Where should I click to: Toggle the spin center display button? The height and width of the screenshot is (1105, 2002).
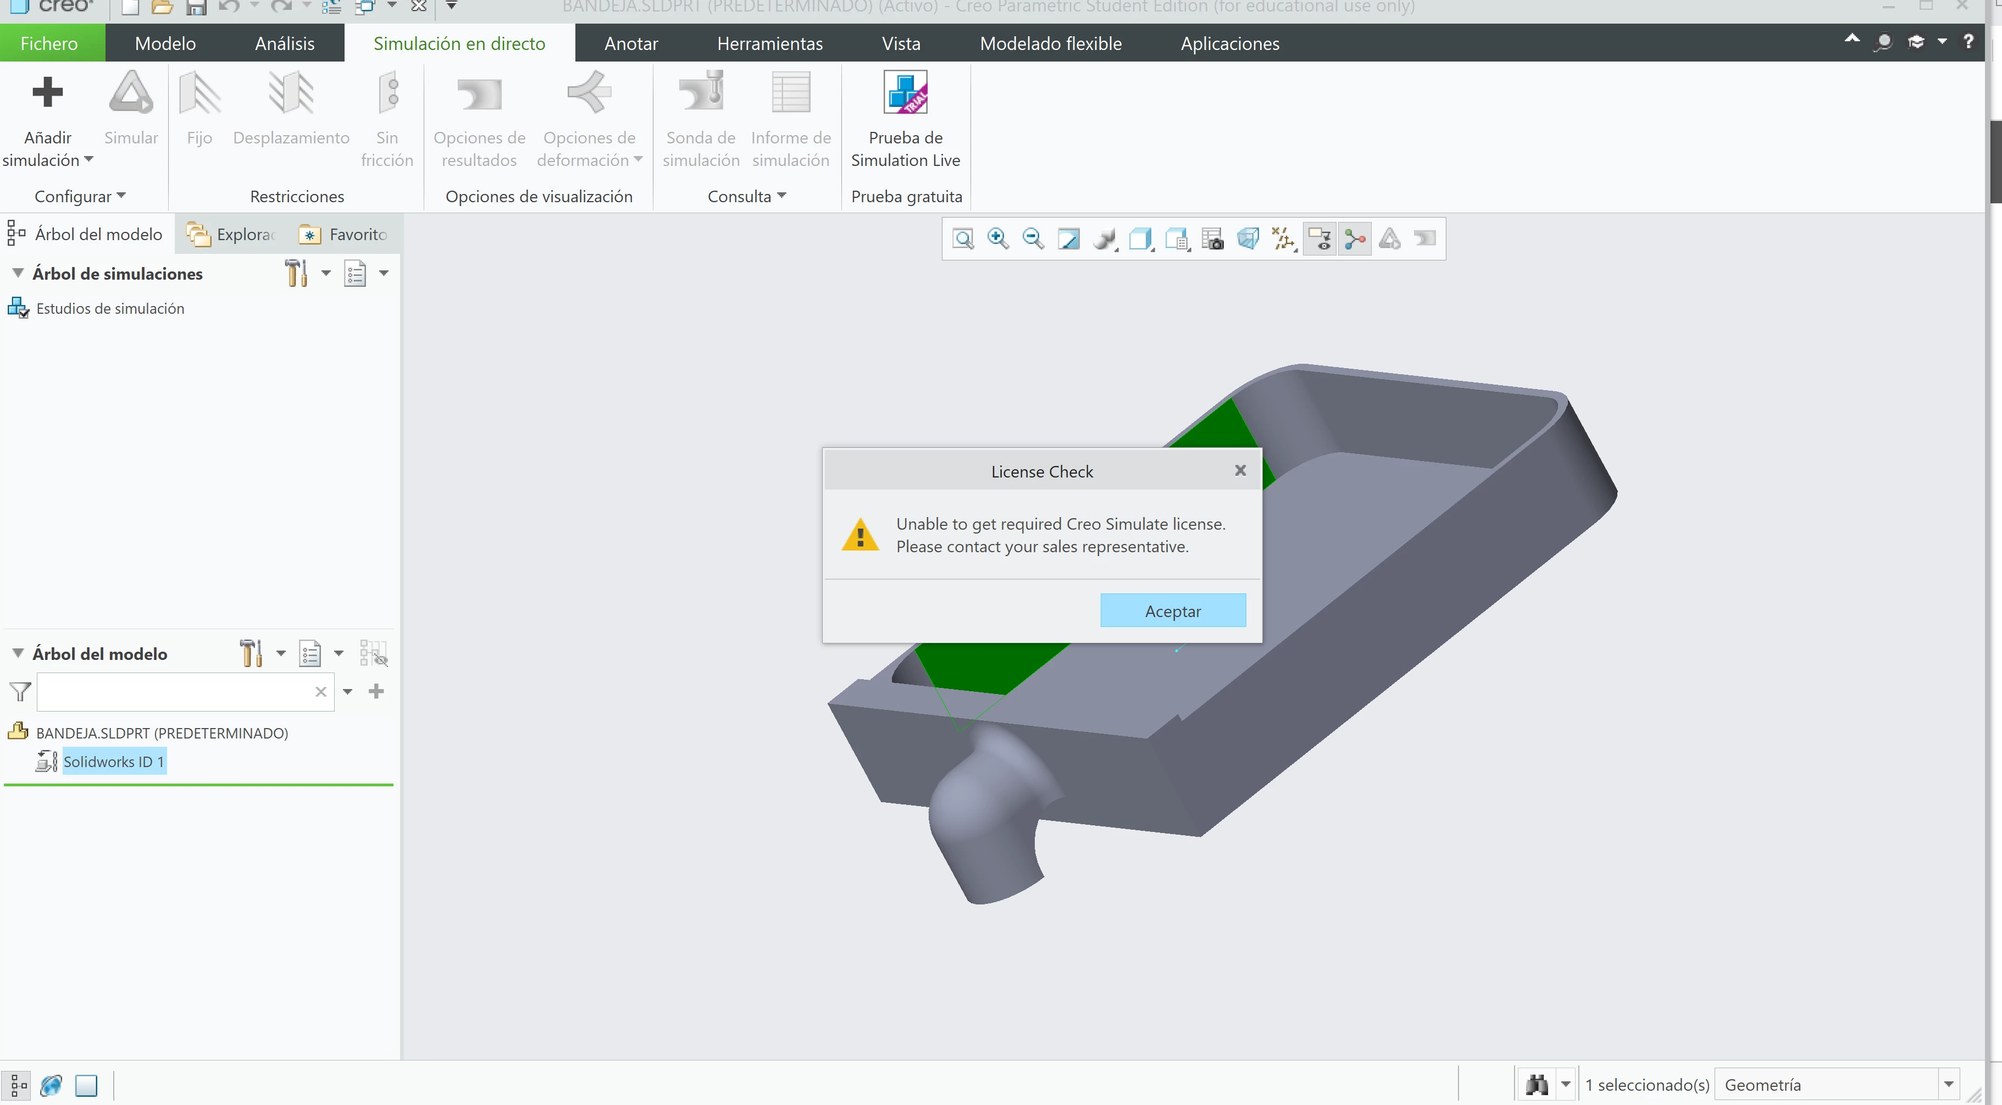pos(1355,238)
